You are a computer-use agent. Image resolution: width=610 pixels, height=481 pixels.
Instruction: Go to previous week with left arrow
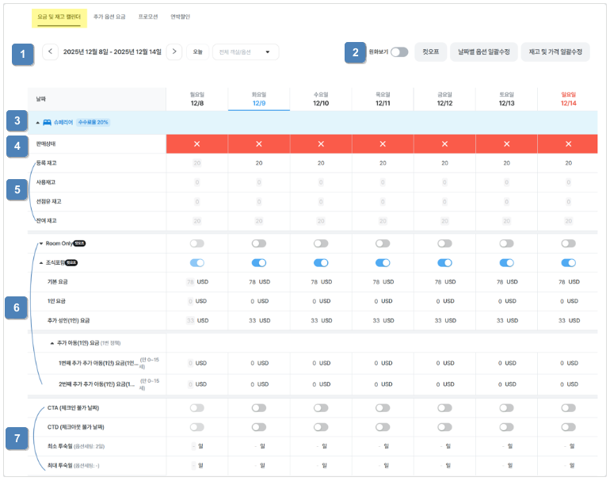click(x=50, y=52)
